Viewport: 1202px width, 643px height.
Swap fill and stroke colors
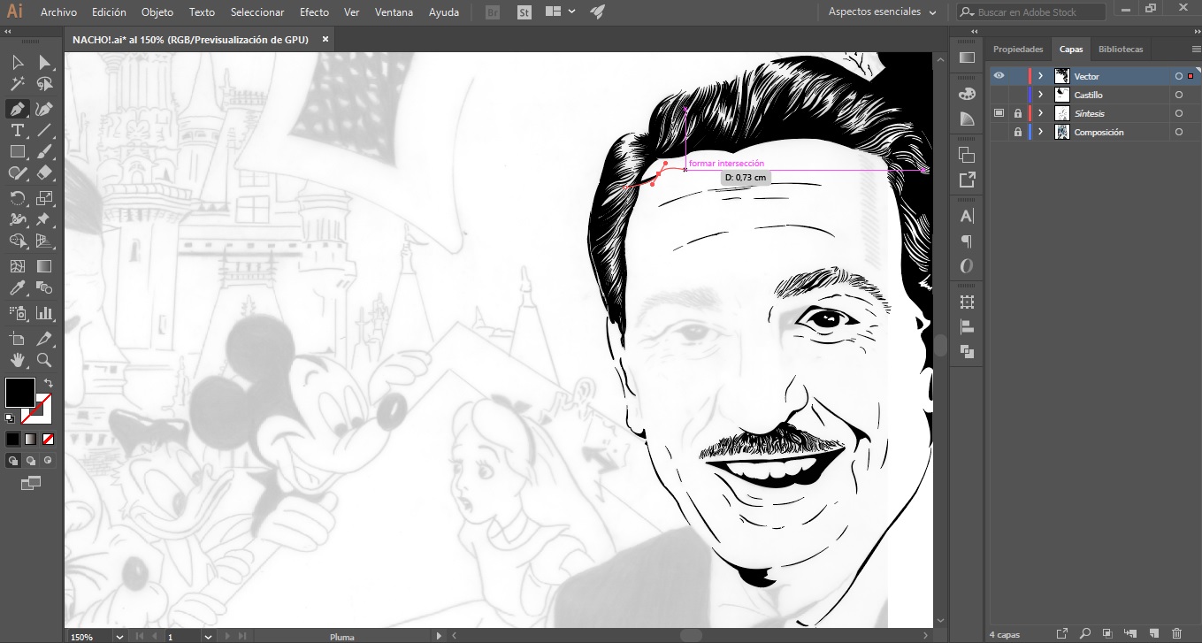48,384
